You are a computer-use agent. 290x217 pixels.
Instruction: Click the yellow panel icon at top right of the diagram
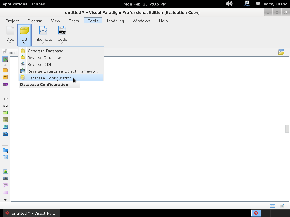click(281, 52)
